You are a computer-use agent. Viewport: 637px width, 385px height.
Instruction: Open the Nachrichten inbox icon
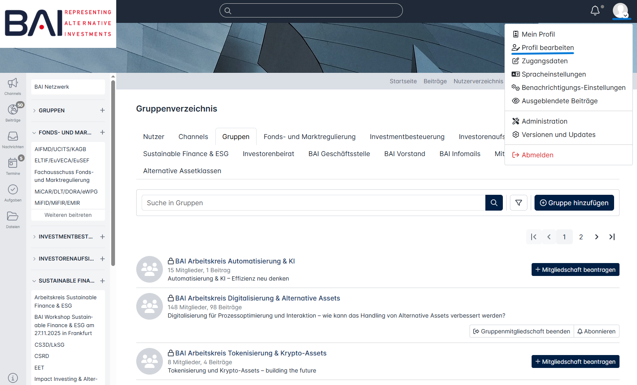click(x=12, y=137)
